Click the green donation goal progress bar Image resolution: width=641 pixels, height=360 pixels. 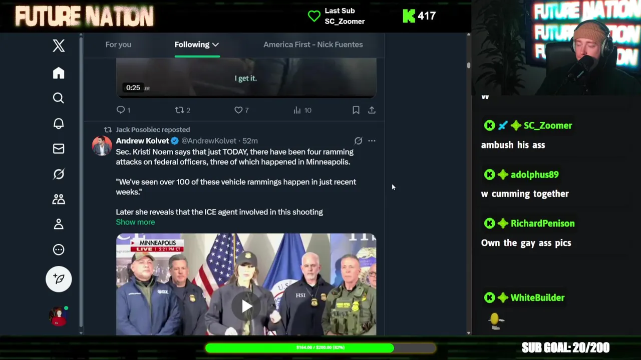(x=320, y=347)
